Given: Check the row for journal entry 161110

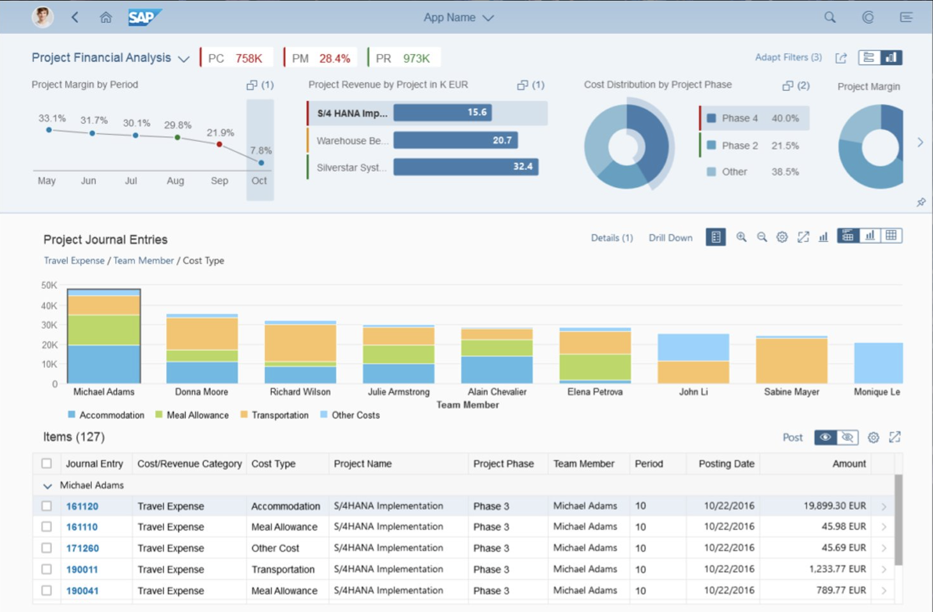Looking at the screenshot, I should [47, 527].
